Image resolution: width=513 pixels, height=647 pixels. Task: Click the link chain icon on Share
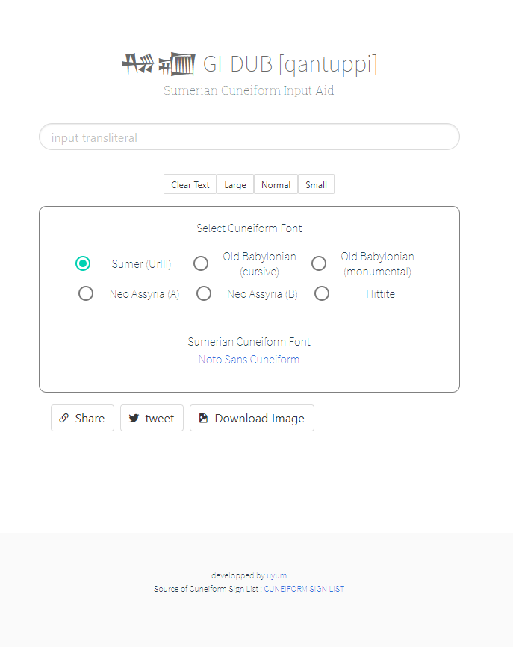[x=63, y=418]
